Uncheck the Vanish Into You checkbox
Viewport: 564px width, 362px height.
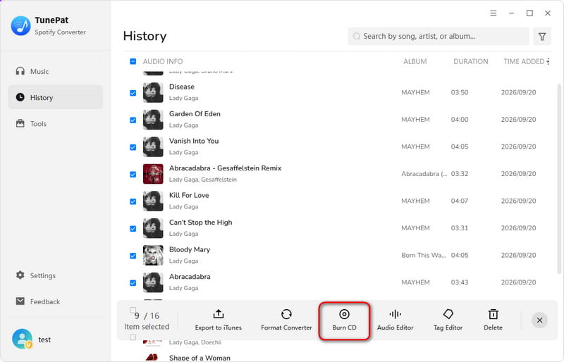pos(133,147)
